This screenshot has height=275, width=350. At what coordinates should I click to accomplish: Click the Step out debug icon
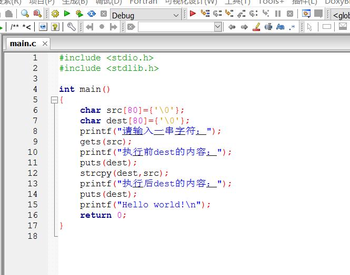point(241,14)
